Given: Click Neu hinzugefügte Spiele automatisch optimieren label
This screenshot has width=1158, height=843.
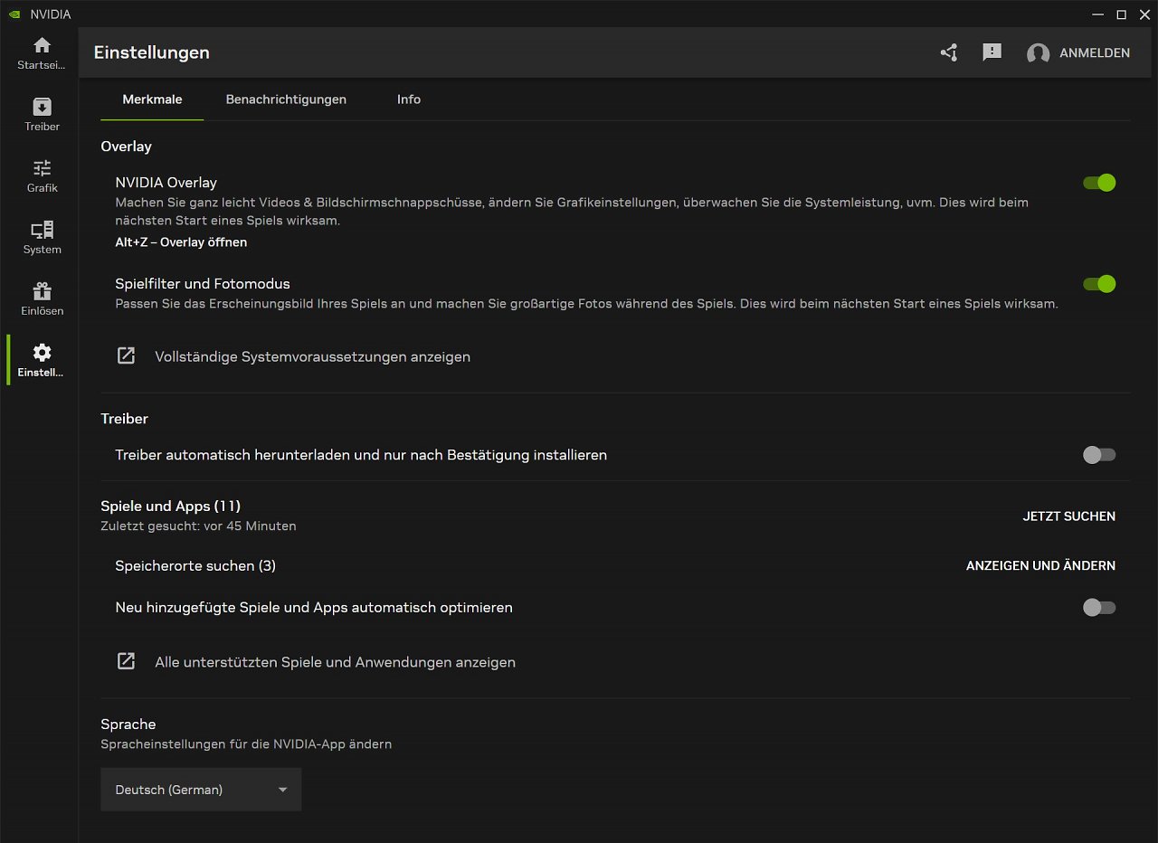Looking at the screenshot, I should pyautogui.click(x=314, y=608).
